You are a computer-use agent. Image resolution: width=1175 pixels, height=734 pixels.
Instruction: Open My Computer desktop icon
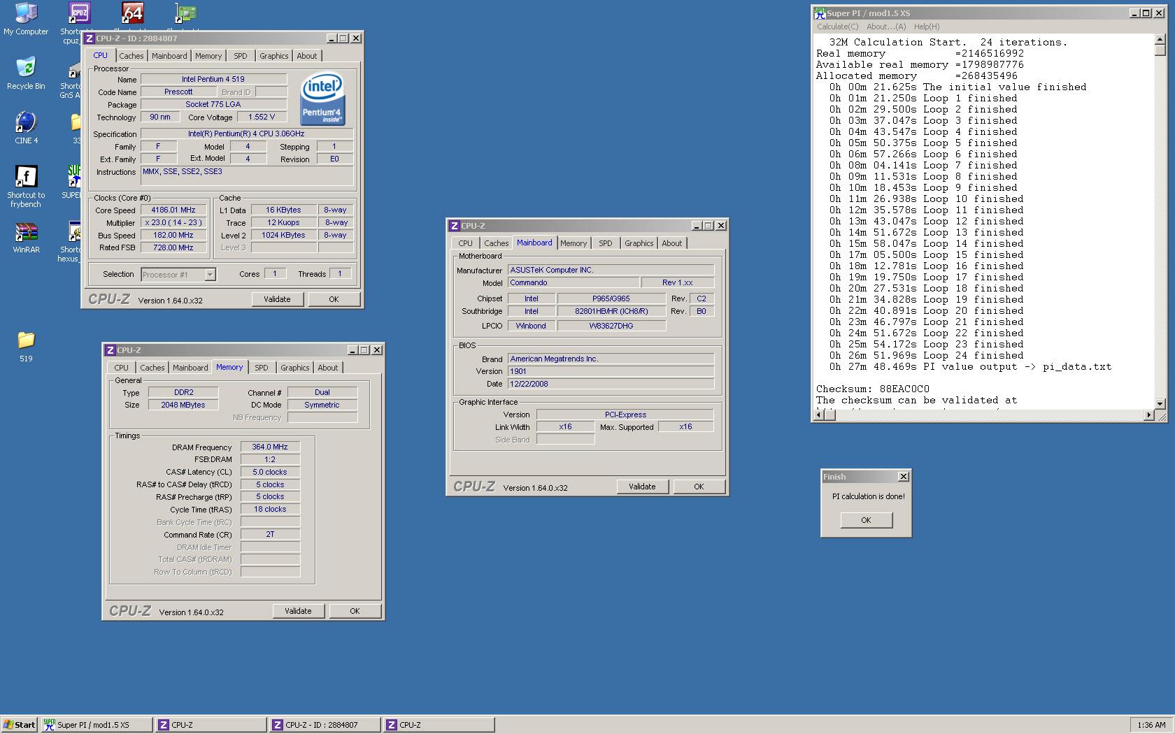[26, 18]
